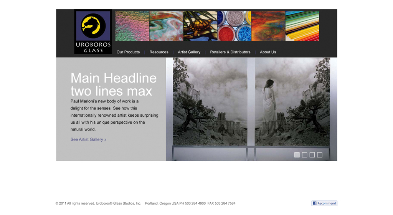Viewport: 393px width, 215px height.
Task: Click the swirled teal and red glass thumbnail
Action: pos(167,26)
